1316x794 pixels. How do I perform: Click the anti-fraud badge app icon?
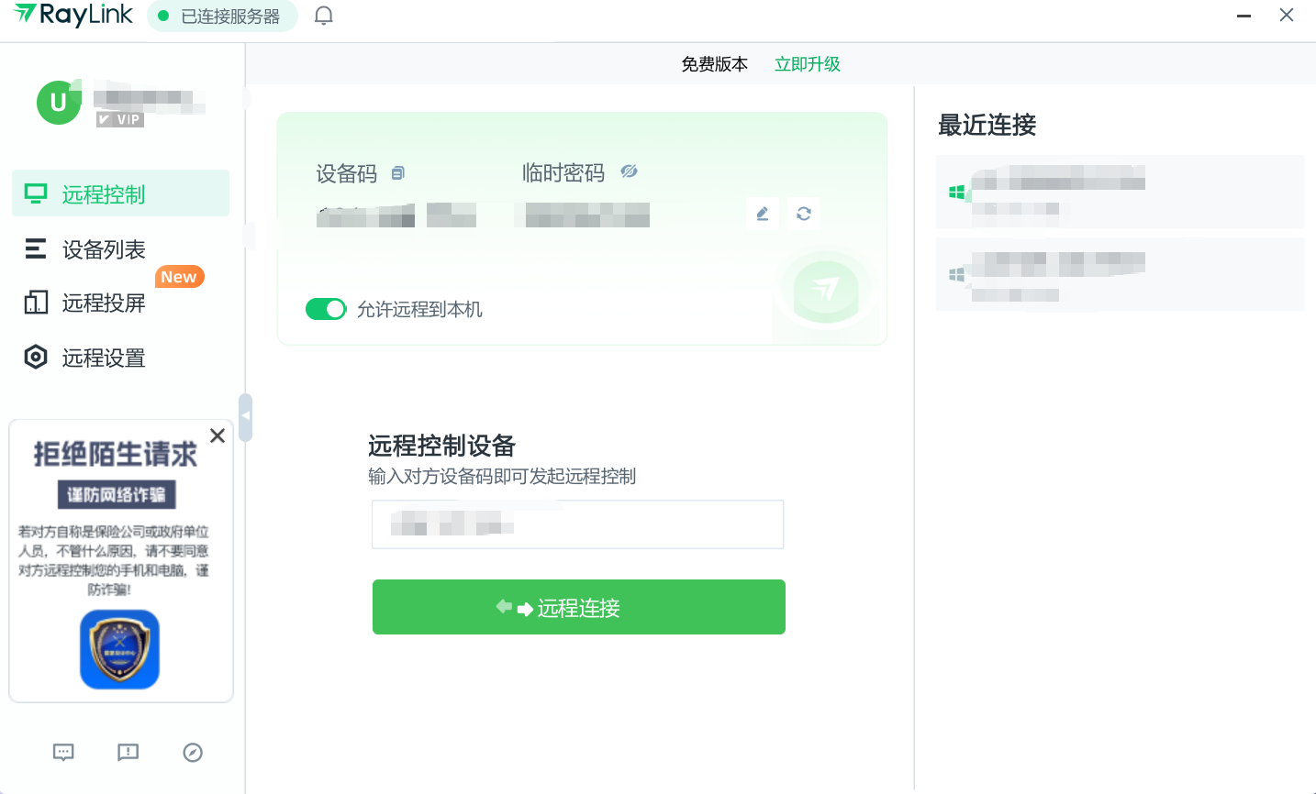[120, 649]
